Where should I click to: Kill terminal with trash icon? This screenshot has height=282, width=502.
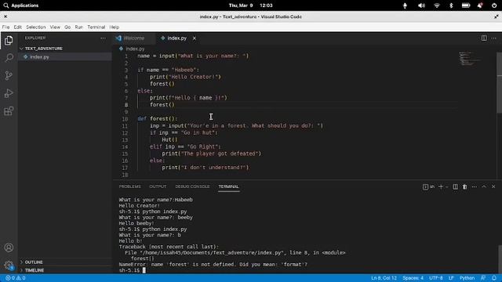tap(464, 186)
